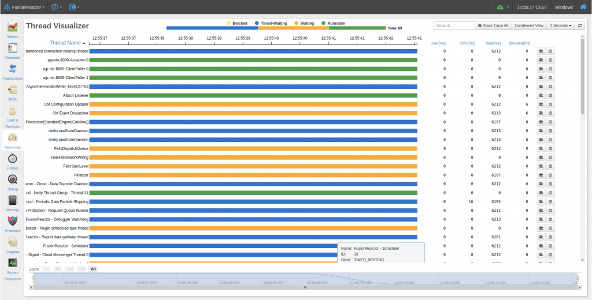Open the 1 Seconds interval dropdown
Image resolution: width=592 pixels, height=300 pixels.
[x=561, y=25]
